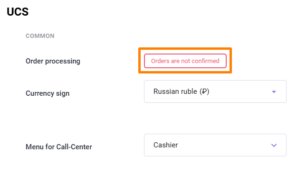The width and height of the screenshot is (297, 173).
Task: Select the 'Cashier' value text
Action: pos(165,145)
